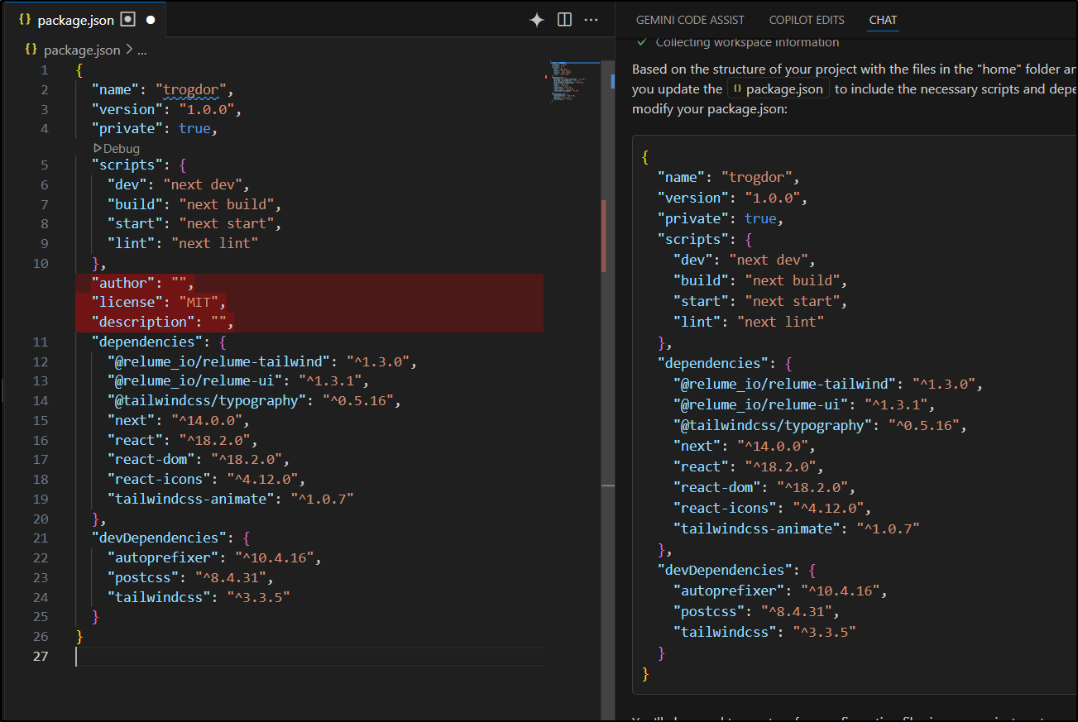
Task: Run the Debug code lens above scripts
Action: click(x=117, y=149)
